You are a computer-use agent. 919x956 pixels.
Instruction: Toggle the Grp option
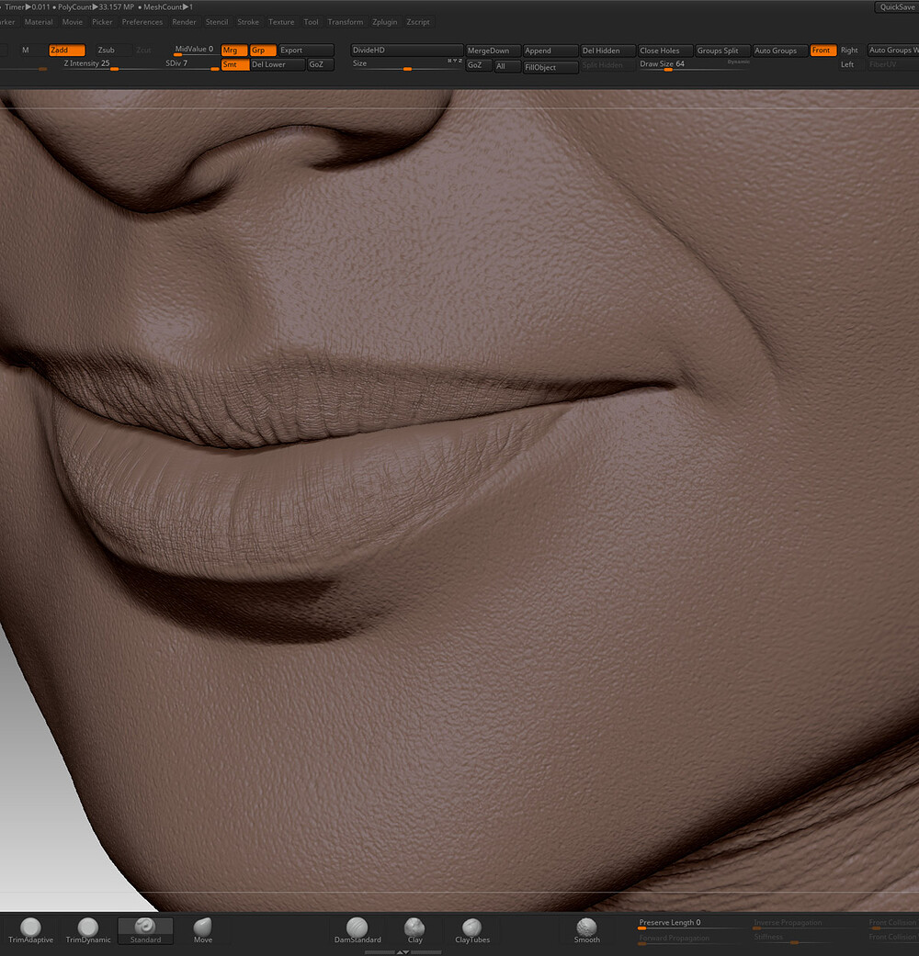tap(263, 50)
